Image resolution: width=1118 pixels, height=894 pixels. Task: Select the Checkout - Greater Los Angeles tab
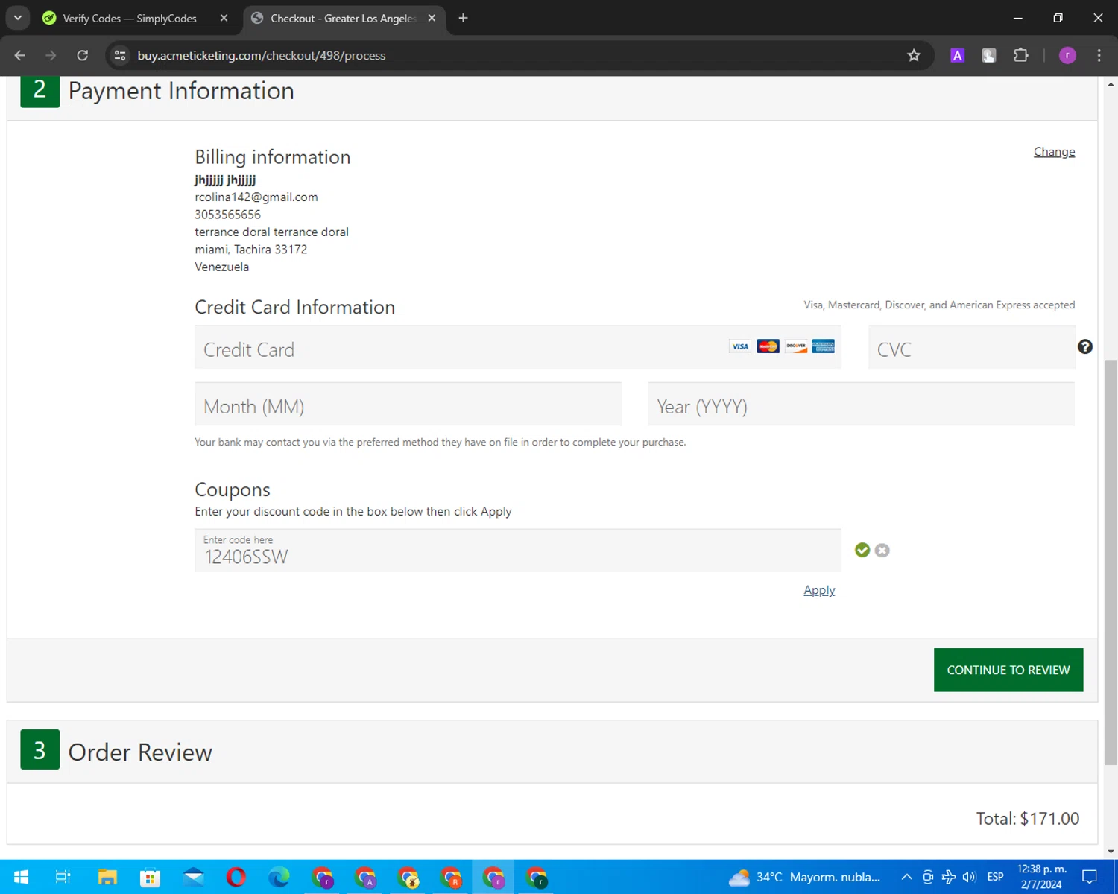click(x=344, y=18)
